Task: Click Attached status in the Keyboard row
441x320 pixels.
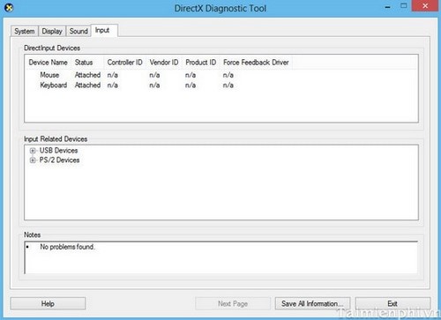Action: (87, 86)
